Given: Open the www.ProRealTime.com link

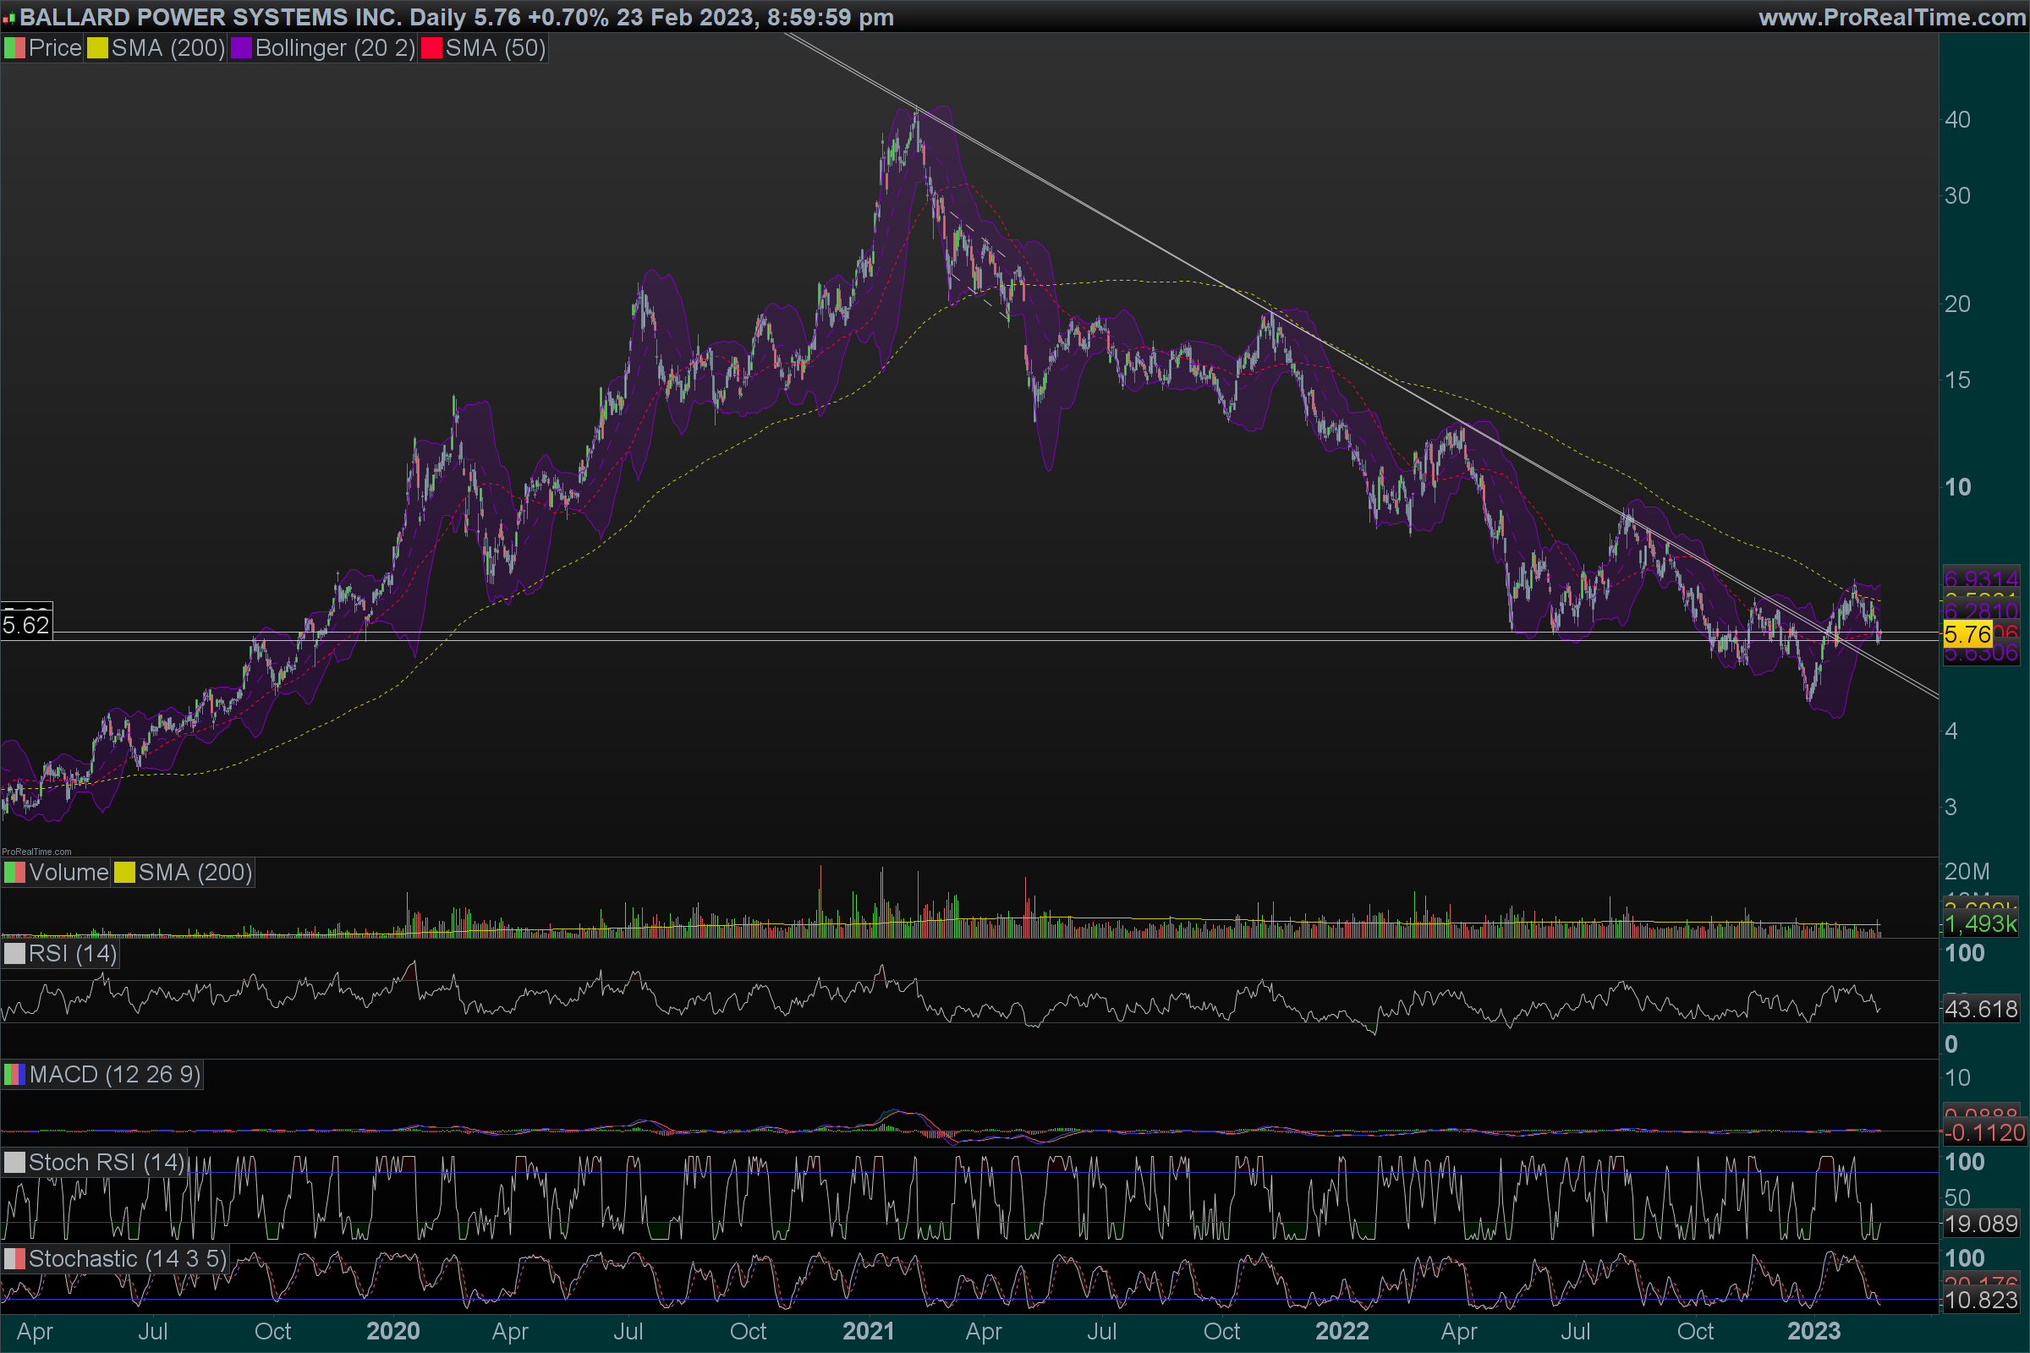Looking at the screenshot, I should (x=1891, y=17).
